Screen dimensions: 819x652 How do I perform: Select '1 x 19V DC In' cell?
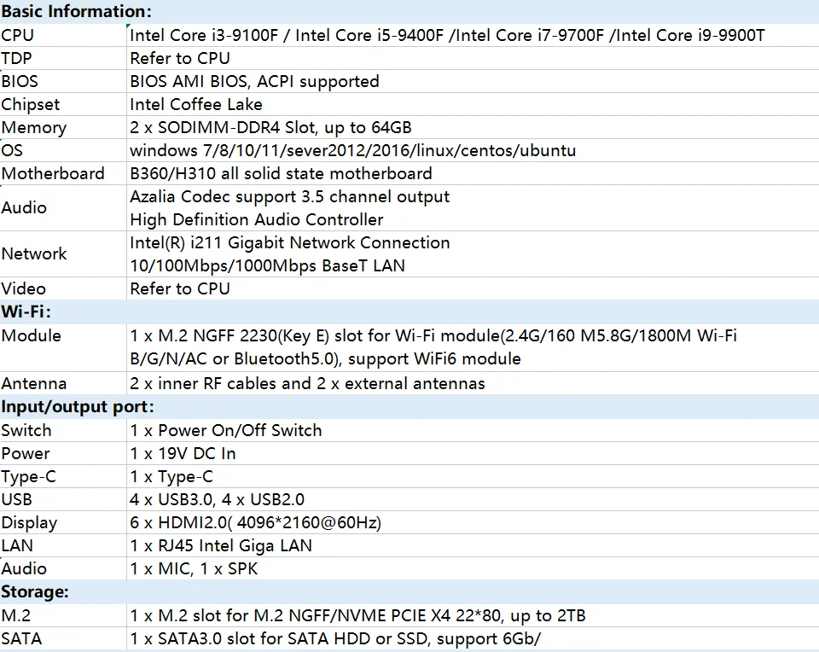pyautogui.click(x=473, y=453)
